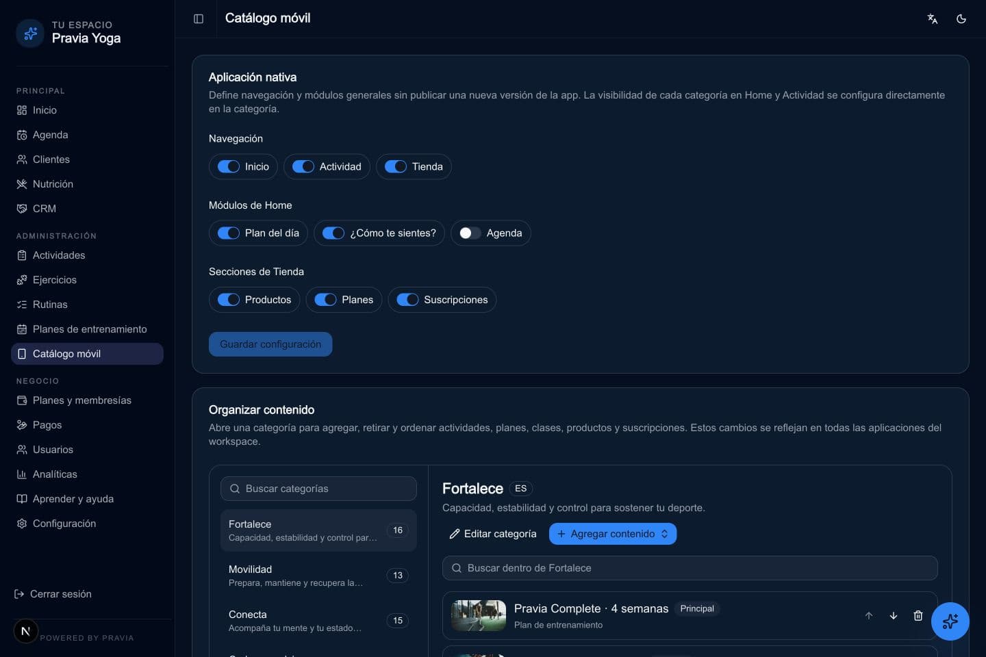The image size is (986, 657).
Task: Open the floating AI assistant sparkle button
Action: click(x=950, y=621)
